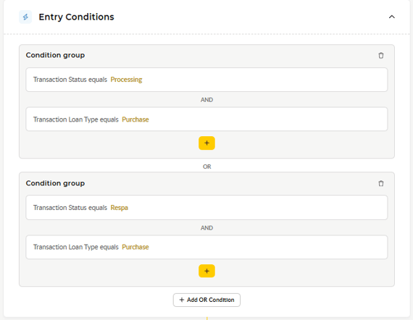Add a condition to the Respa group
The image size is (413, 320).
point(206,271)
